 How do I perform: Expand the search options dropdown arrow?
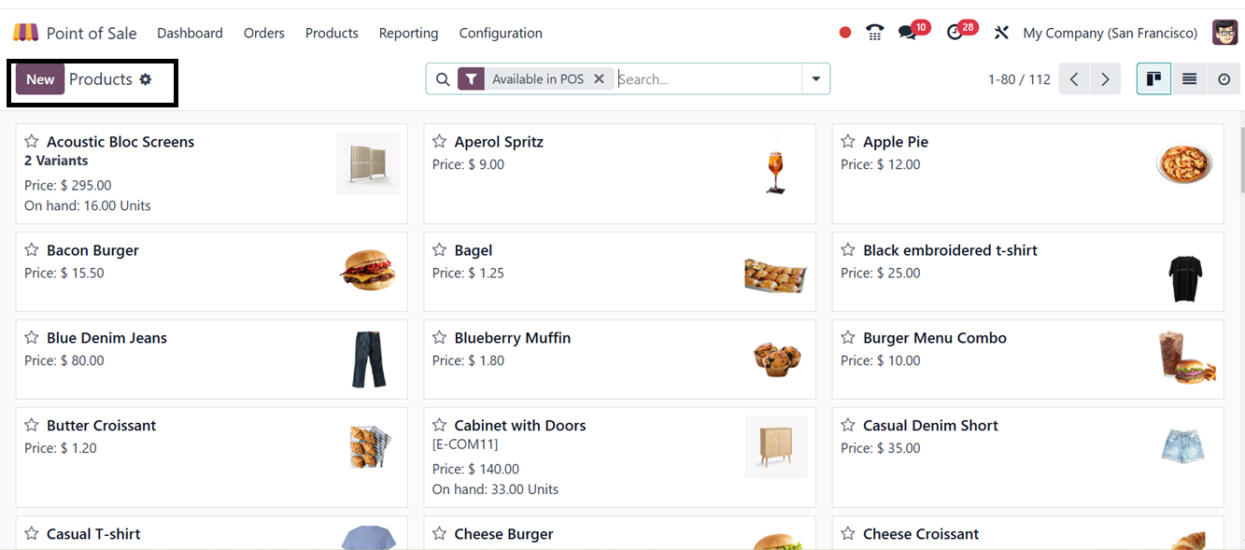815,79
